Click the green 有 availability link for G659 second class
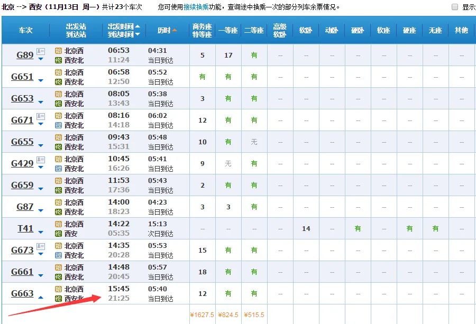Image resolution: width=476 pixels, height=324 pixels. coord(254,185)
